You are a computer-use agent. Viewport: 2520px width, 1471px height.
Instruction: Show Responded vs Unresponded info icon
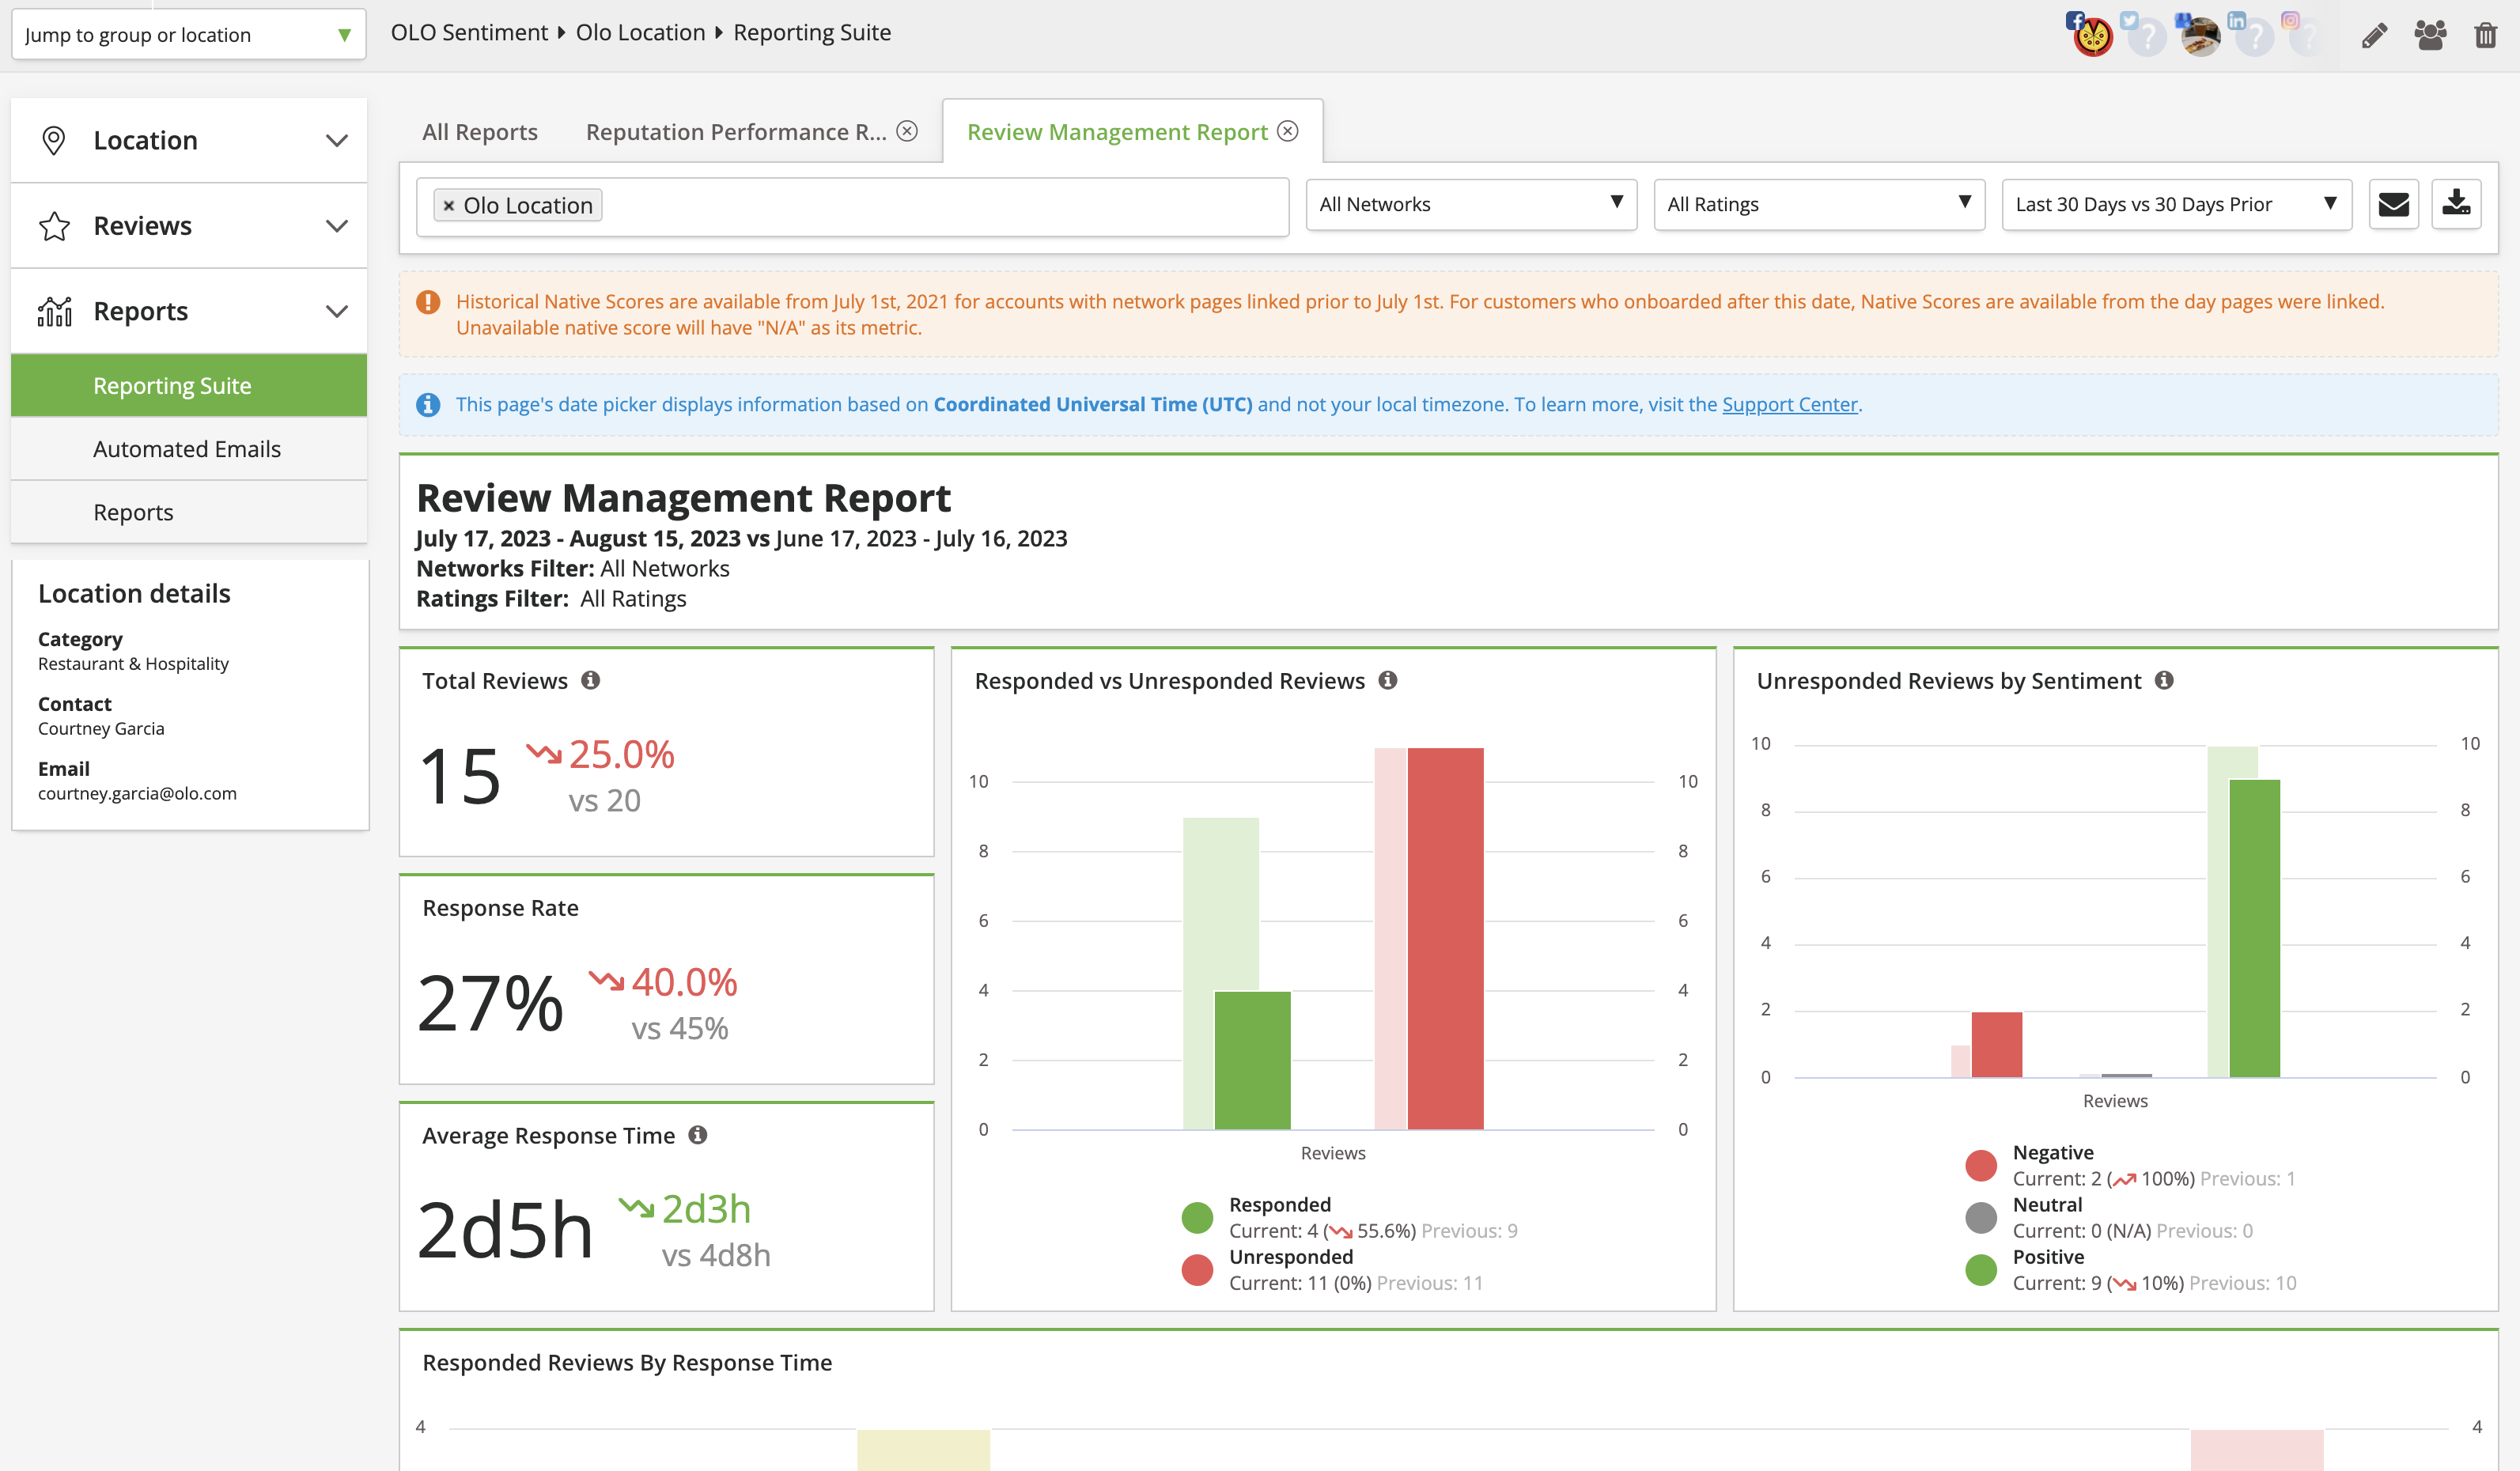pos(1388,680)
